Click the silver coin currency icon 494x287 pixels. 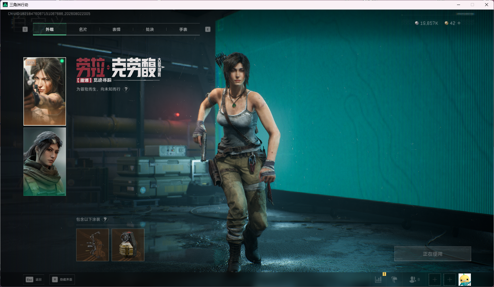click(417, 23)
